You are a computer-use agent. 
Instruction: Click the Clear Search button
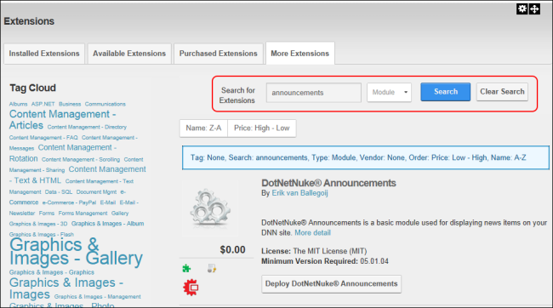pos(502,92)
